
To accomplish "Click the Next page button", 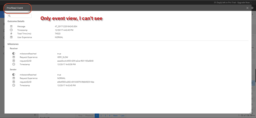I will (x=115, y=115).
